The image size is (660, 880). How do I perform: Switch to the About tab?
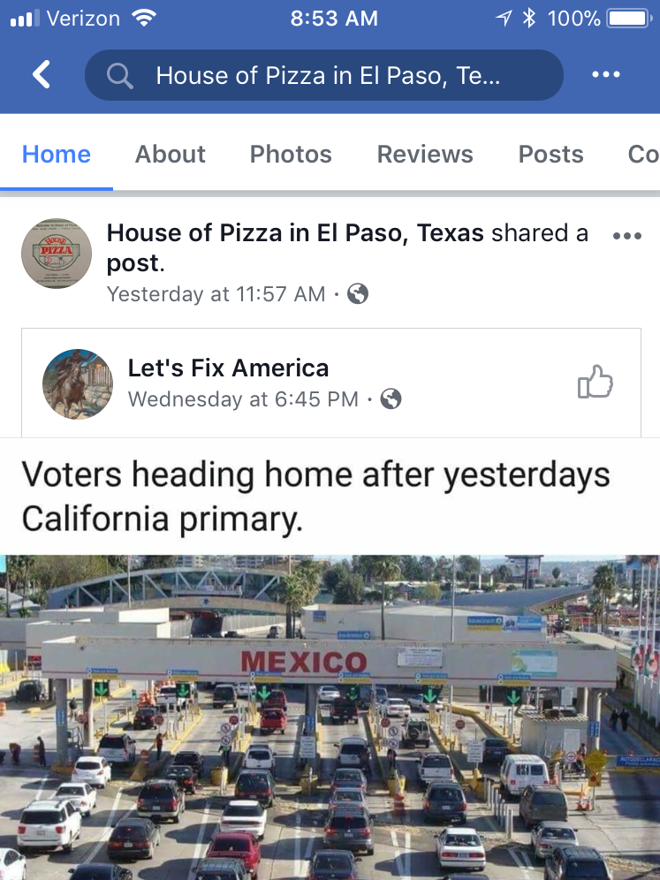tap(171, 155)
